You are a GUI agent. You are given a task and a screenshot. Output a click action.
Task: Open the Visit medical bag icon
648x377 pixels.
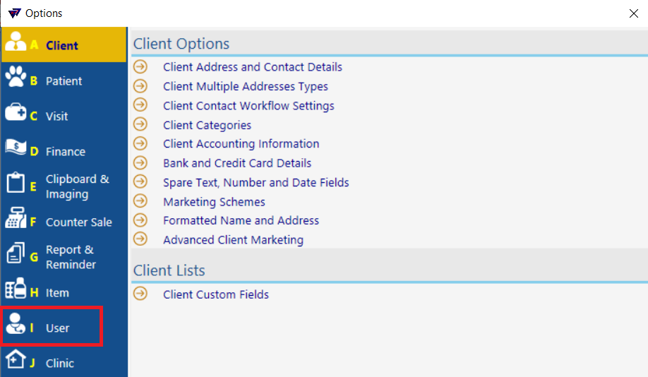16,112
